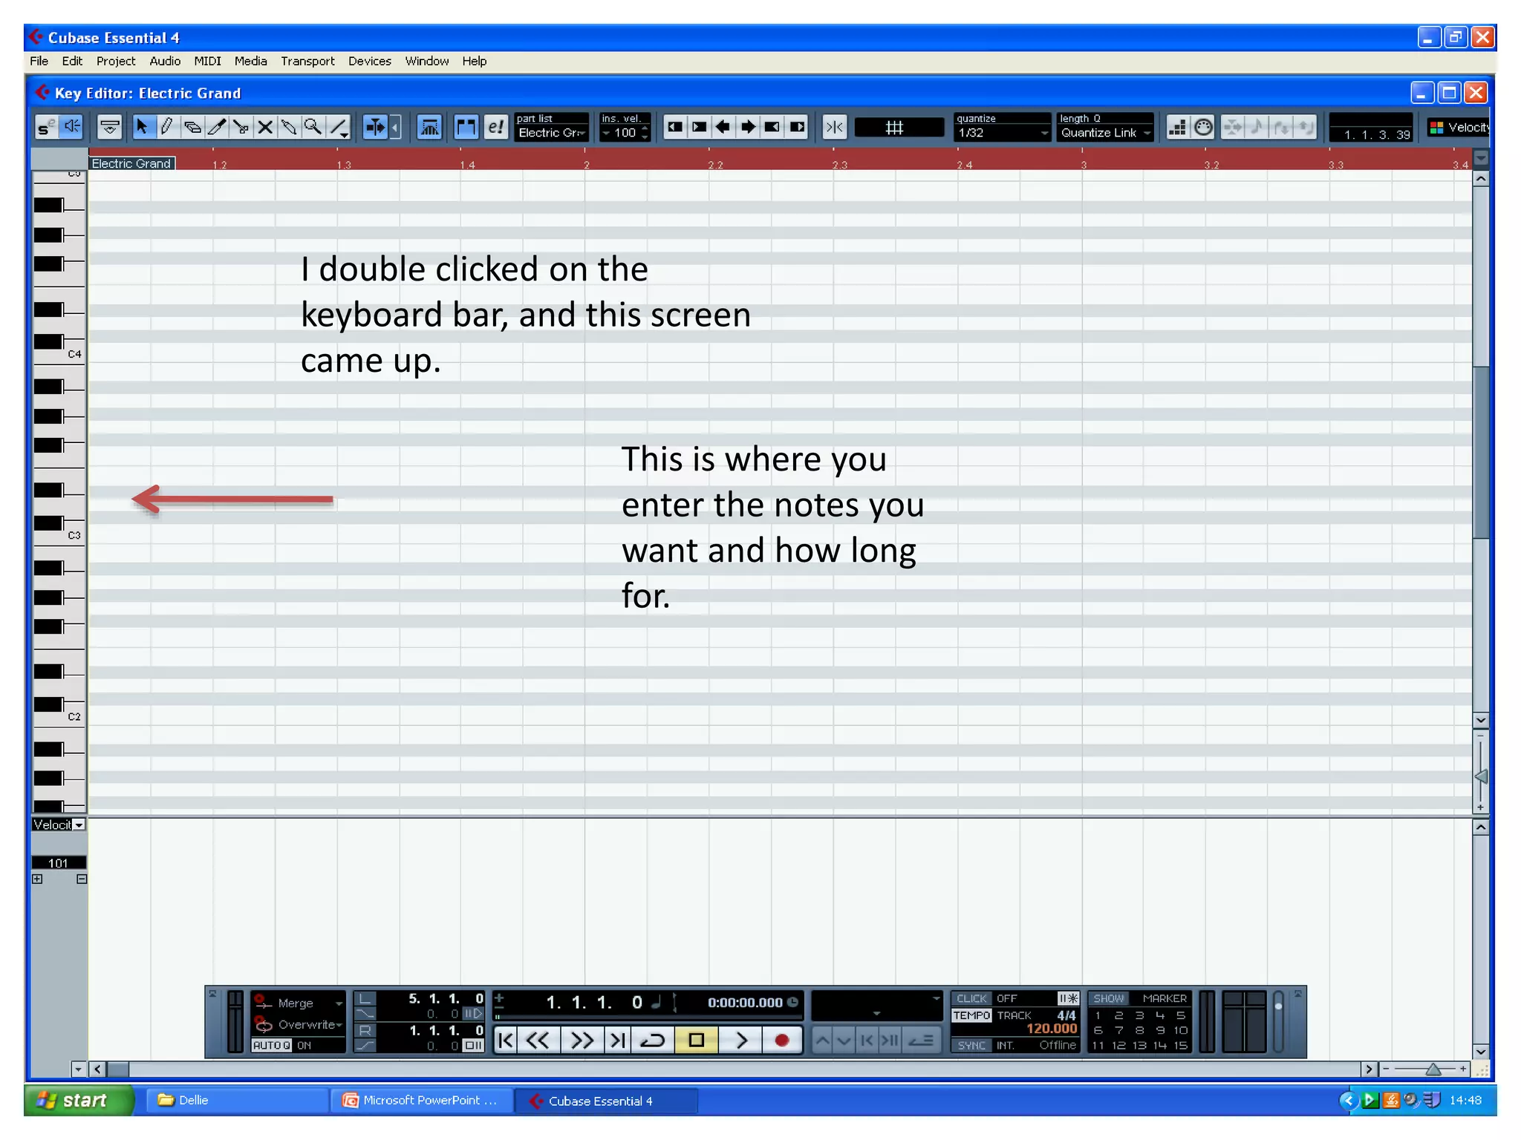Click Move Left arrow icon
The width and height of the screenshot is (1521, 1140).
point(723,127)
